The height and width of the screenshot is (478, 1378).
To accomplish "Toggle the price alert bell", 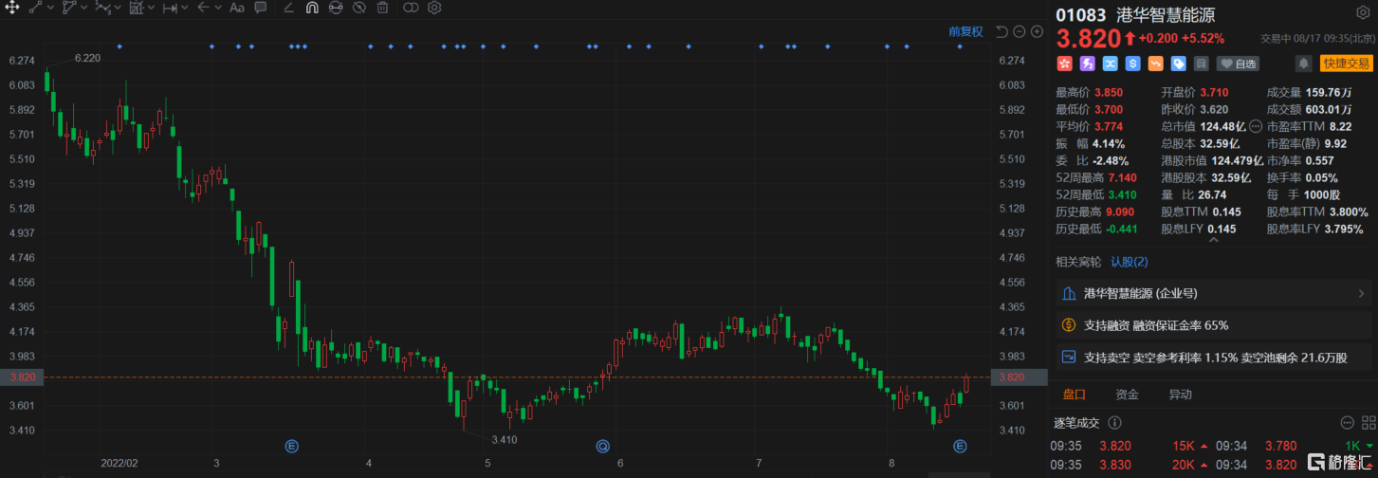I will (1304, 64).
